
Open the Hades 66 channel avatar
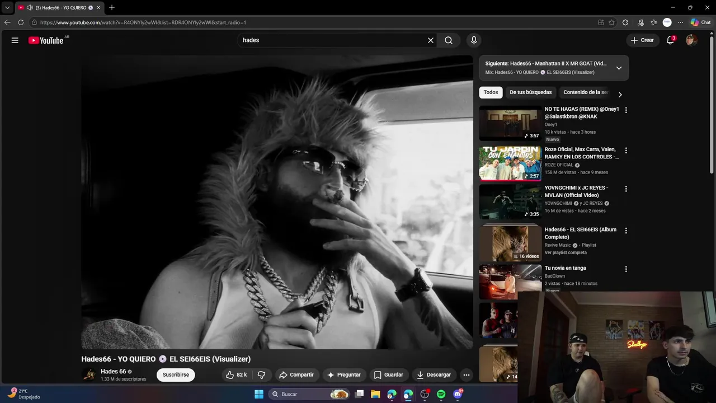coord(89,375)
